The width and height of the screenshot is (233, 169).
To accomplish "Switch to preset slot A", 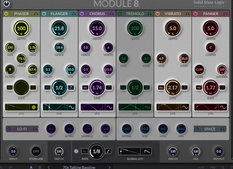I will click(x=31, y=167).
